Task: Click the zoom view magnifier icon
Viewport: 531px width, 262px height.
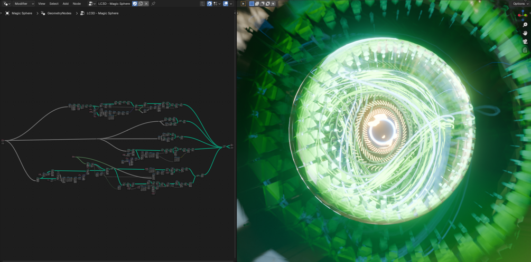Action: pos(525,25)
